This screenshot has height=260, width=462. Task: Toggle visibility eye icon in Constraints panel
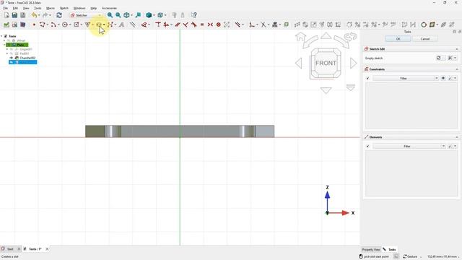click(x=443, y=78)
